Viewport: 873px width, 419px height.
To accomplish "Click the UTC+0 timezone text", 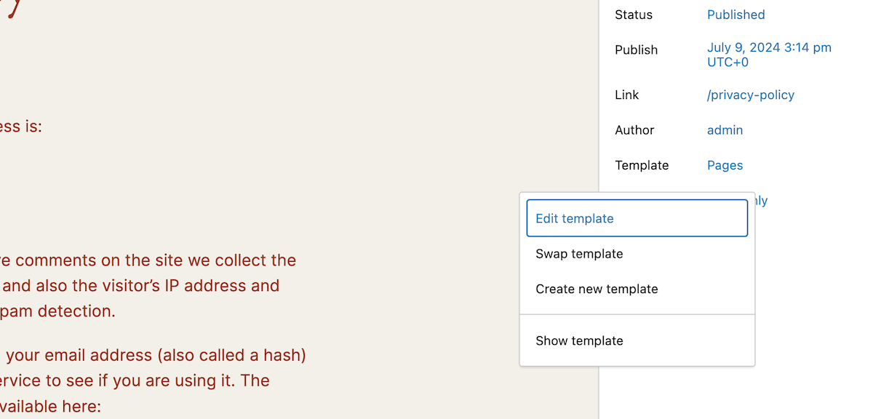I will point(727,62).
